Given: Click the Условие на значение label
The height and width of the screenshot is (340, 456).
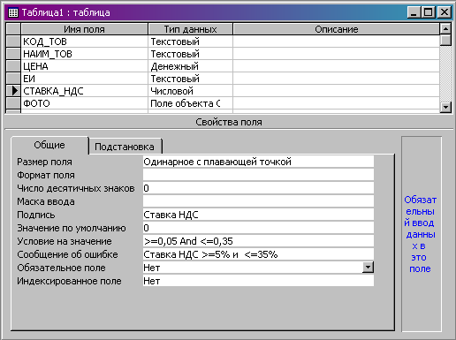Looking at the screenshot, I should 65,241.
